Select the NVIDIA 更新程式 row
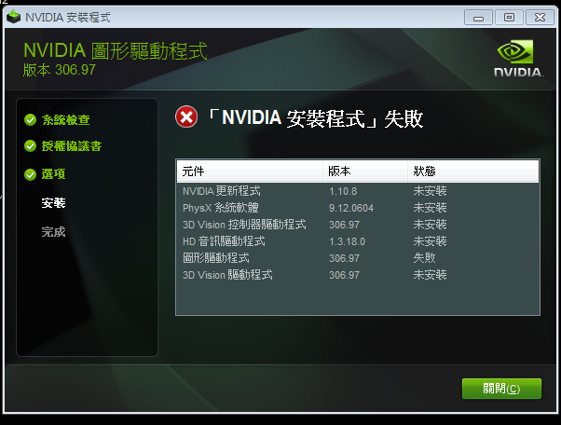The width and height of the screenshot is (561, 425). 358,191
